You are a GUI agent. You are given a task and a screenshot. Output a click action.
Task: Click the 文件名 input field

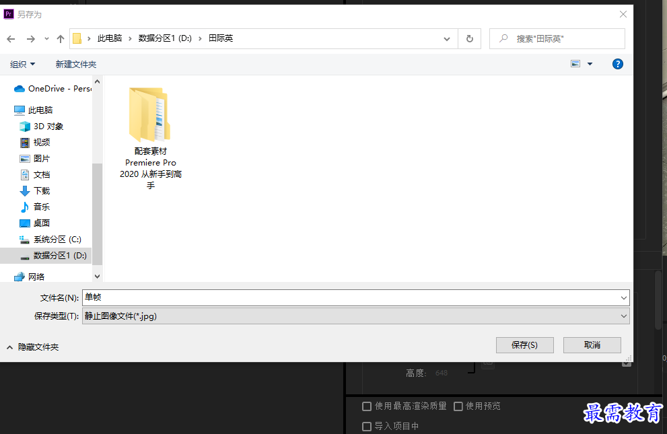pos(351,297)
